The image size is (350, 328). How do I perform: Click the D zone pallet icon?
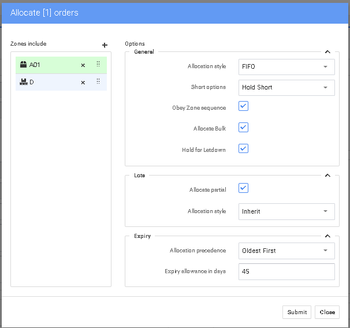tap(23, 82)
